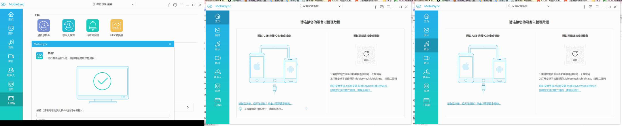Viewport: 622px width, 126px height.
Task: Open 信息 in the middle window
Action: (x=218, y=88)
